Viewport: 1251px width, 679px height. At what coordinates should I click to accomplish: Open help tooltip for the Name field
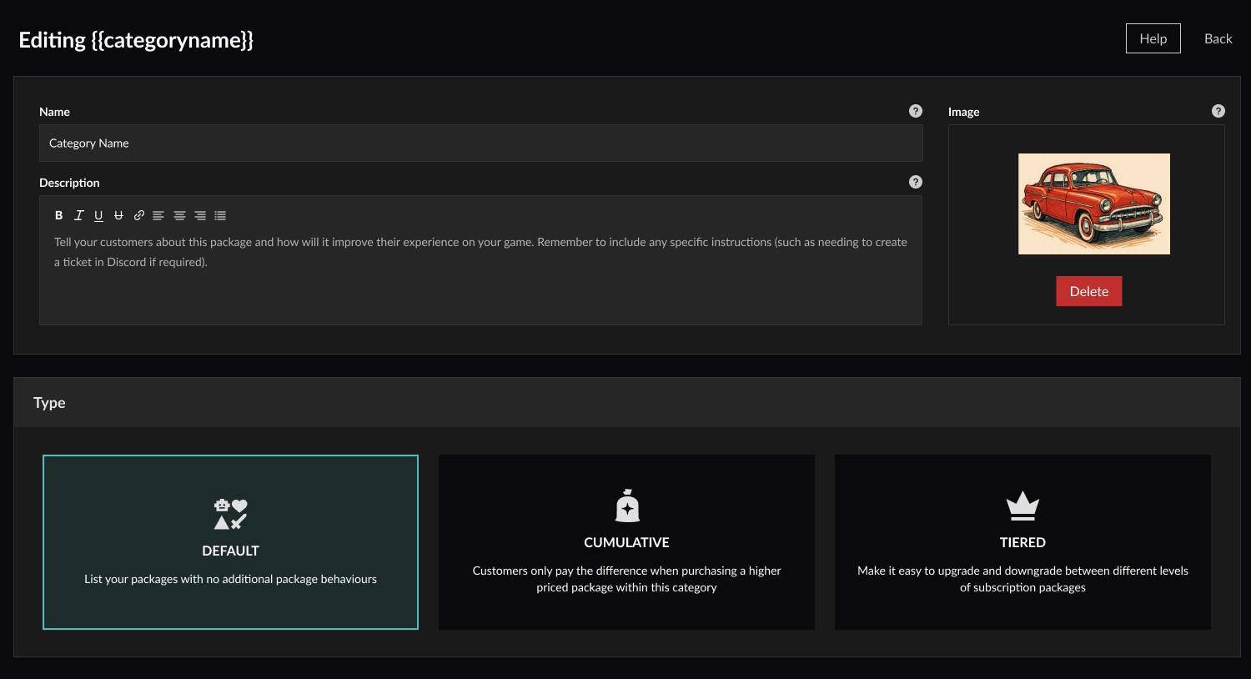tap(916, 111)
